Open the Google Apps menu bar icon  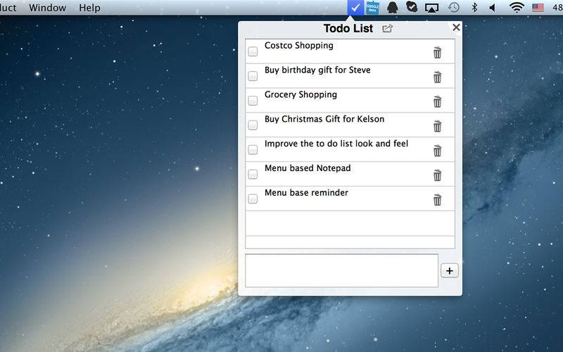(373, 8)
